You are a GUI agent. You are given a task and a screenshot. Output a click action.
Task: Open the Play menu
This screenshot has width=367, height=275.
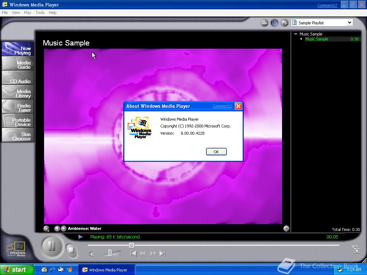click(28, 13)
